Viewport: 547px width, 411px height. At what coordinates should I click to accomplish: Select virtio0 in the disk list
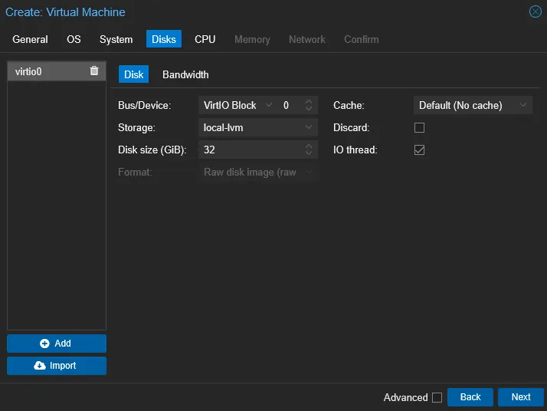(x=46, y=71)
